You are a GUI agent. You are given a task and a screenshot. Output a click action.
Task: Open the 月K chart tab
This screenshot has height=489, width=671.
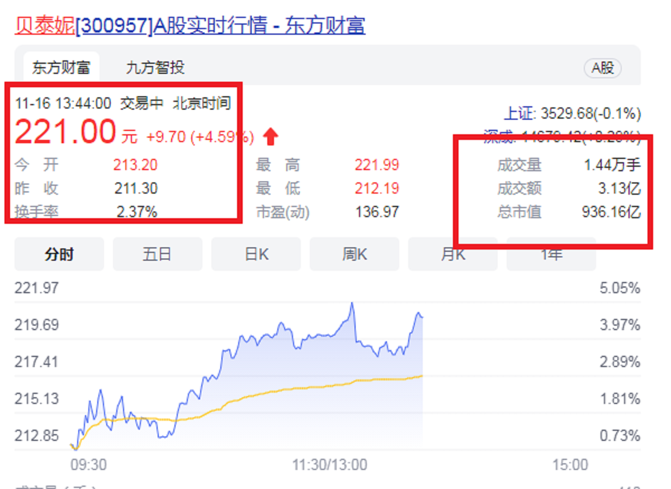pos(453,255)
